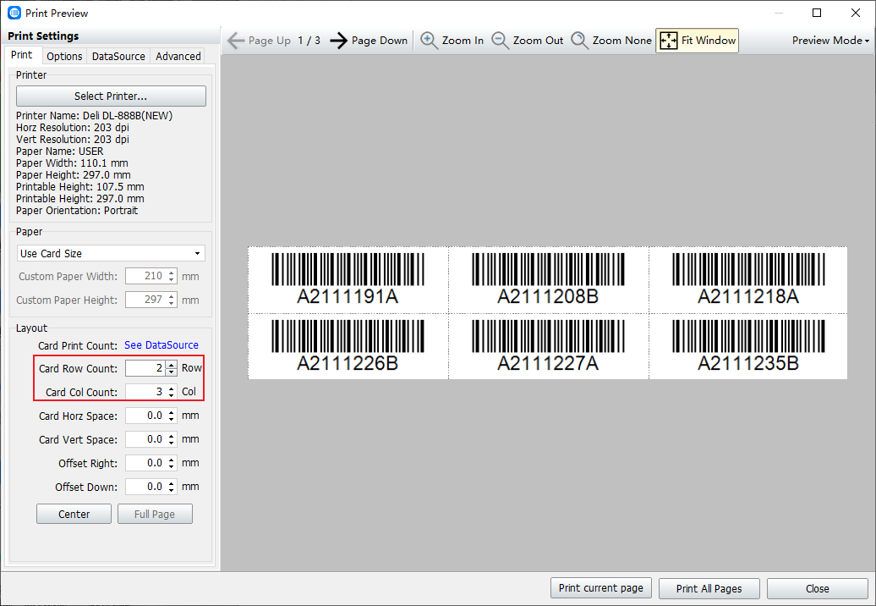Click the Page Down arrow icon

pos(338,41)
